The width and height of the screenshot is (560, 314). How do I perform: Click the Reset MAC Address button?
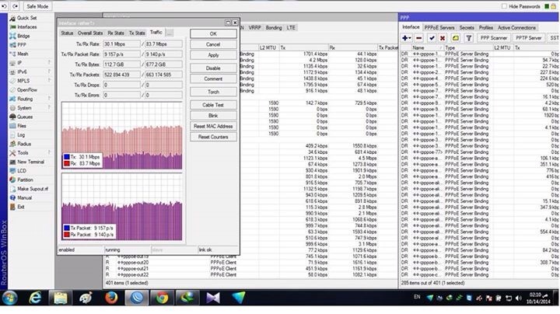213,126
